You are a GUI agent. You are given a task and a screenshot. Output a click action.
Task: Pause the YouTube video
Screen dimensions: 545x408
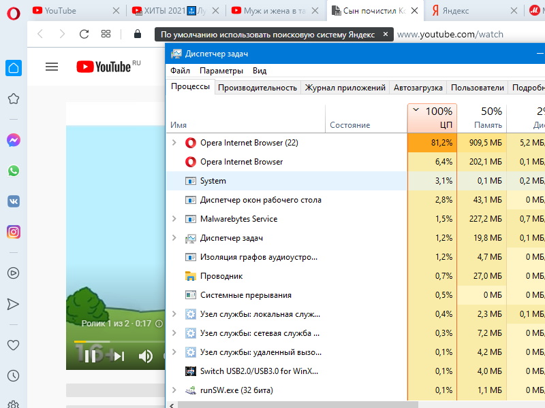coord(91,356)
